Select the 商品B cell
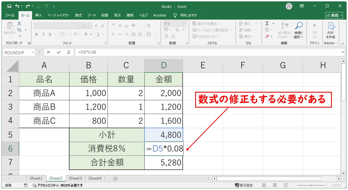This screenshot has height=190, width=348. click(x=44, y=107)
